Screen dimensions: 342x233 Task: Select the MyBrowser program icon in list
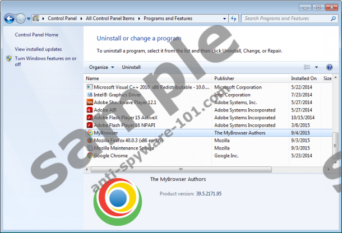point(89,133)
